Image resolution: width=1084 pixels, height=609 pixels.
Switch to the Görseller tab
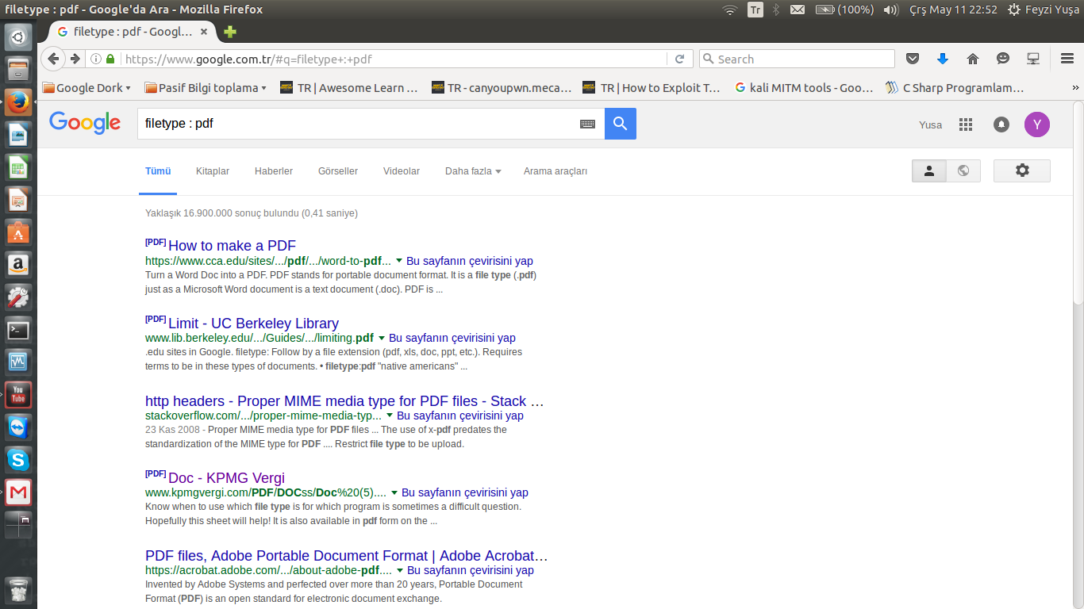[338, 171]
